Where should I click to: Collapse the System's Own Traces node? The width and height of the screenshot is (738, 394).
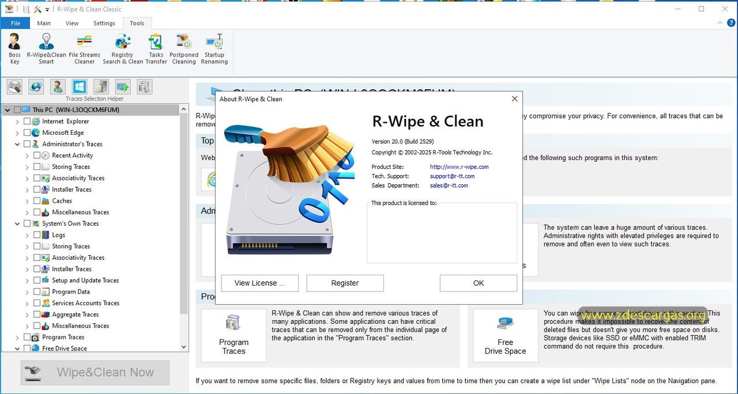coord(17,223)
